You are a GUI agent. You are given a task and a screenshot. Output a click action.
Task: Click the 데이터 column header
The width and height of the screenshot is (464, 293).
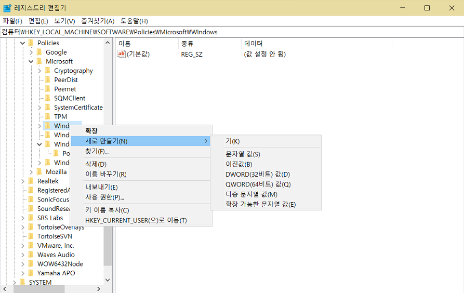[x=316, y=44]
